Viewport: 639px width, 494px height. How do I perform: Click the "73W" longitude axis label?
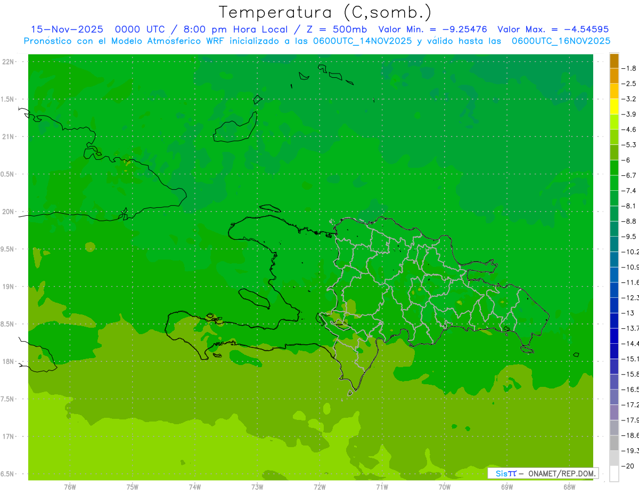pyautogui.click(x=257, y=487)
